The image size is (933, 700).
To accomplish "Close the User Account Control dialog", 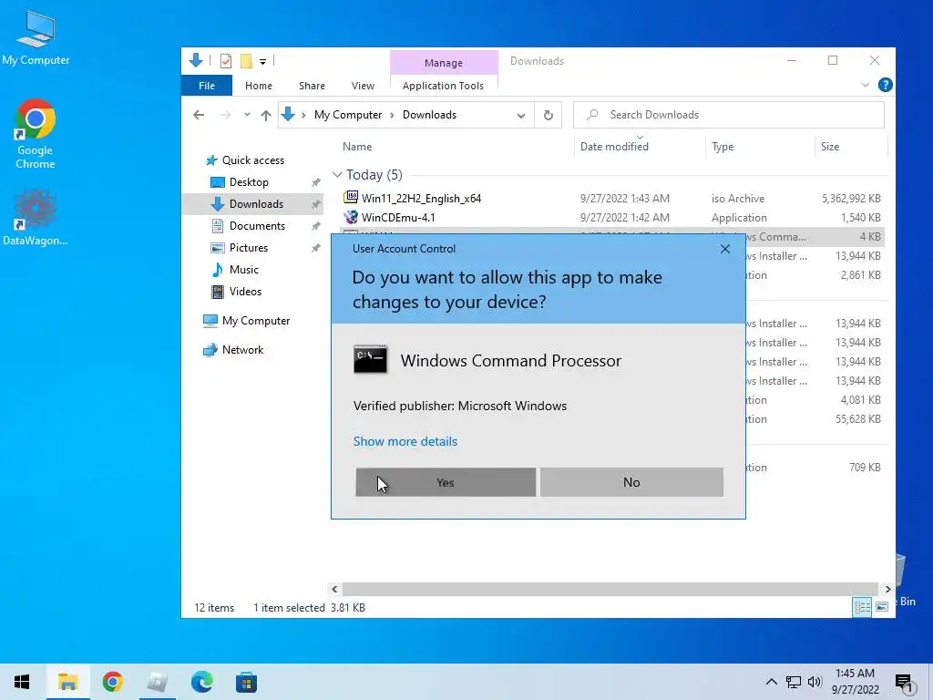I will pyautogui.click(x=724, y=249).
